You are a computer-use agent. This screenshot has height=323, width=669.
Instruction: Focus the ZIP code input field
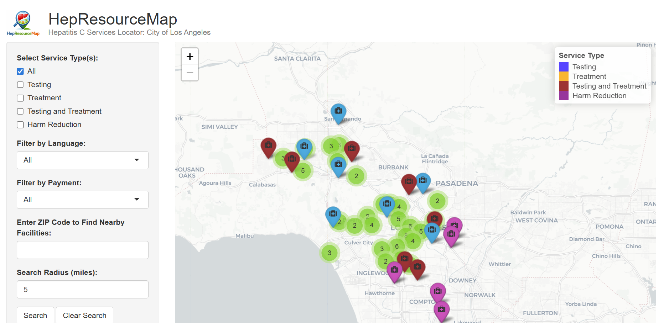coord(82,250)
